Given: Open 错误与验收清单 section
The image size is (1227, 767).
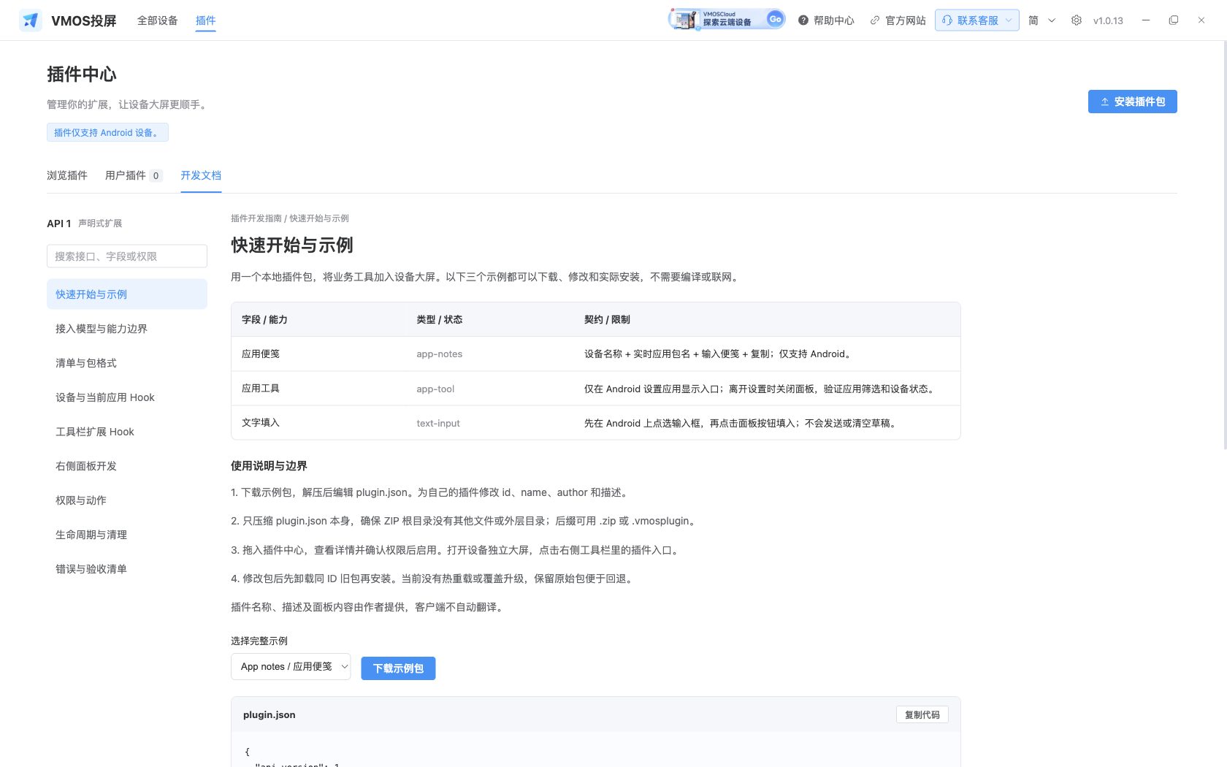Looking at the screenshot, I should coord(127,569).
